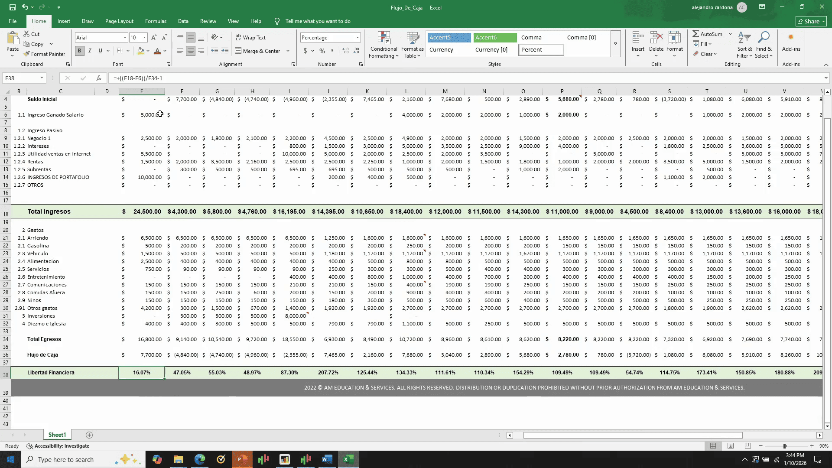The image size is (832, 468).
Task: Click the new sheet plus button
Action: coord(89,435)
